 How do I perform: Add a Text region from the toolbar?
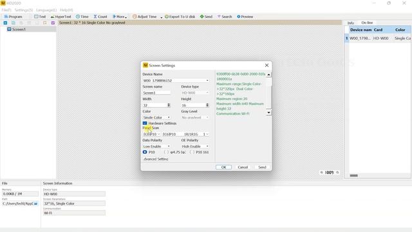click(x=40, y=17)
